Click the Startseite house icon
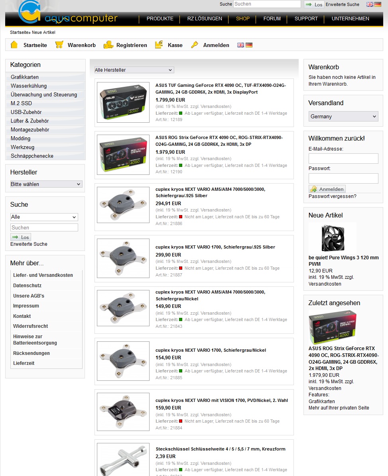 [14, 45]
